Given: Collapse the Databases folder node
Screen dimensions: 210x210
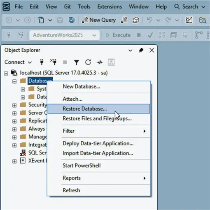Looking at the screenshot, I should click(x=14, y=81).
